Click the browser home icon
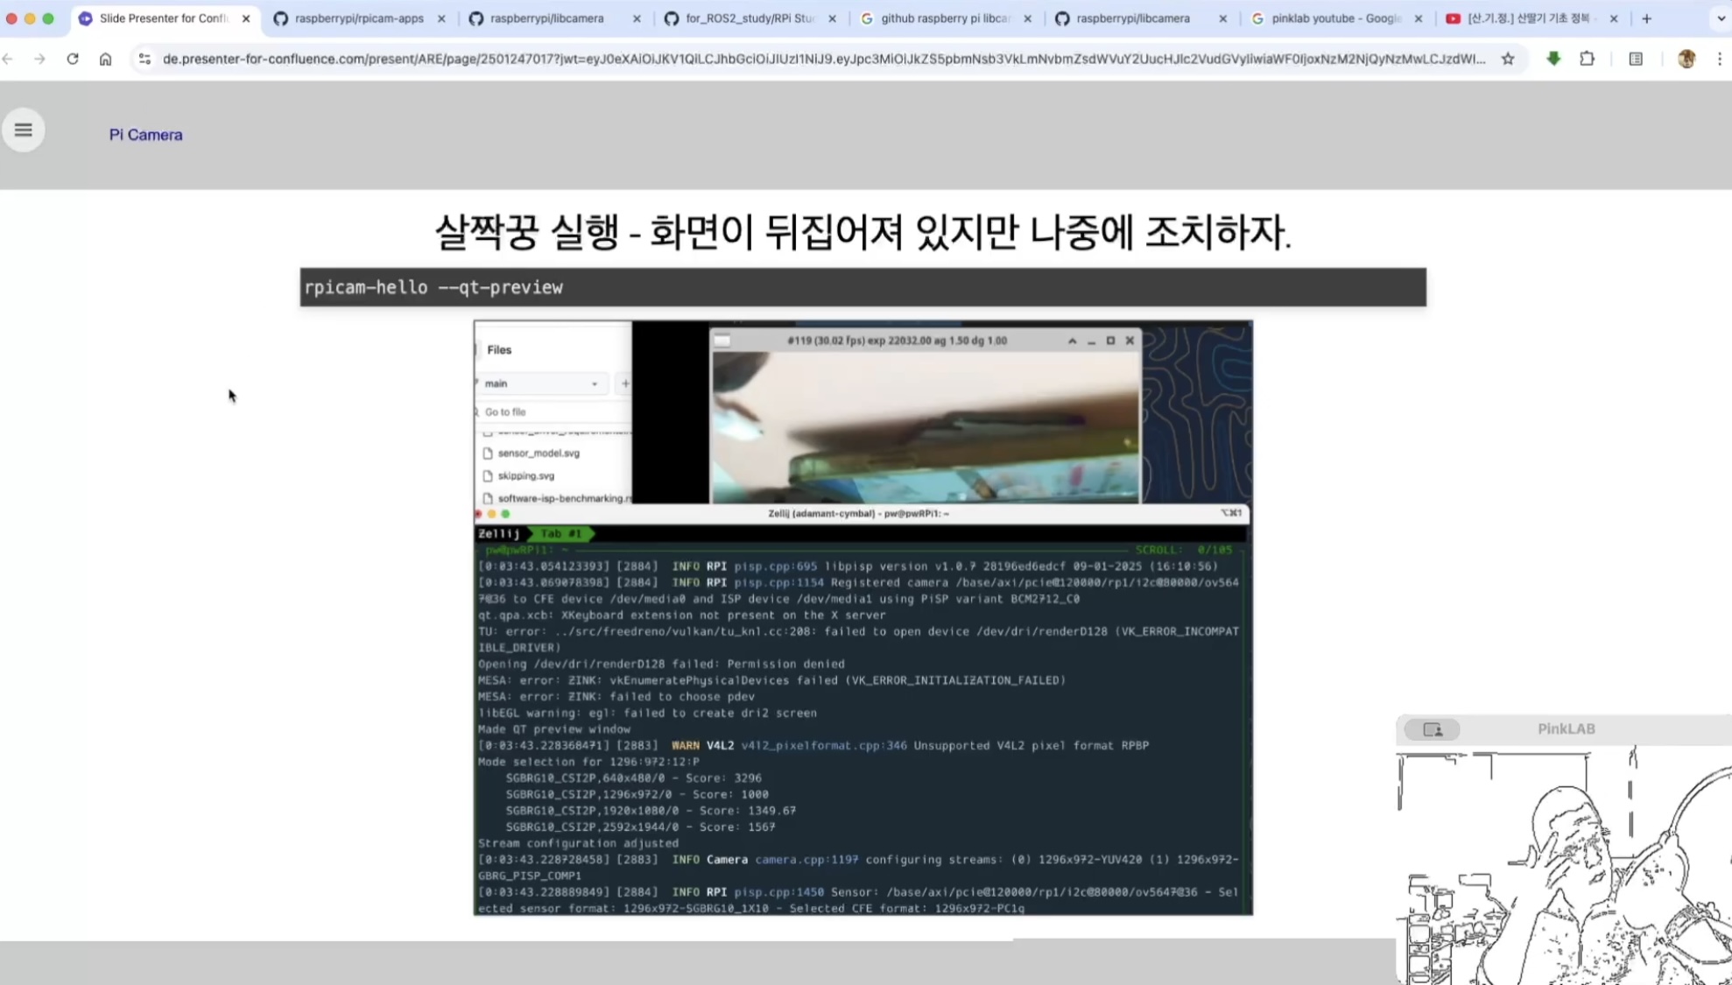 [105, 59]
